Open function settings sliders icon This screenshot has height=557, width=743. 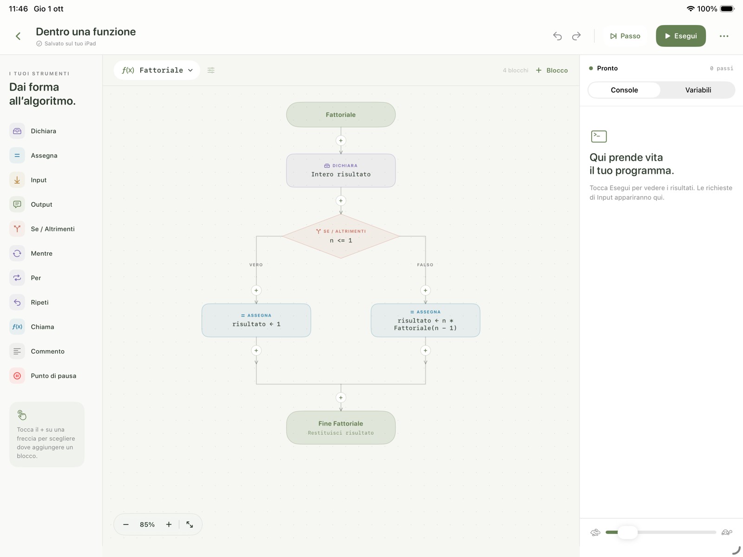point(211,70)
